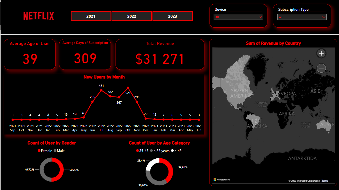Zoom in on the revenue map

(x=321, y=53)
